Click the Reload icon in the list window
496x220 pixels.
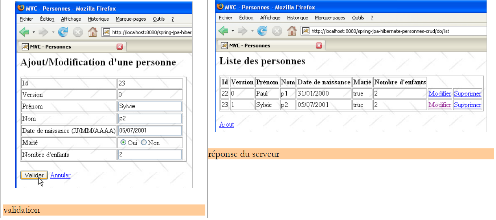coord(262,31)
